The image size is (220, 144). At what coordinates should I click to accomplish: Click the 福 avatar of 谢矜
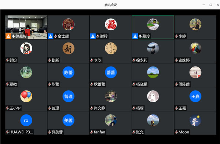[x=111, y=24]
